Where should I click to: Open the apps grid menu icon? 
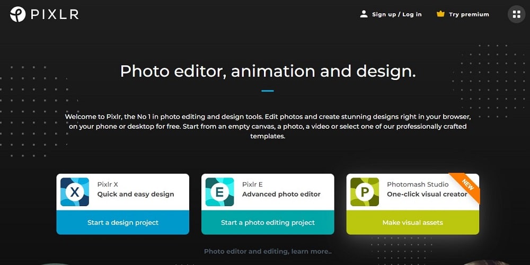(x=516, y=14)
